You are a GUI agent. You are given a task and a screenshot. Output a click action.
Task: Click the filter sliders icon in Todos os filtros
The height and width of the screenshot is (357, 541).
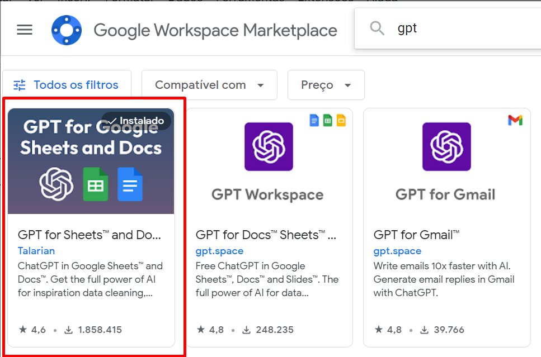20,85
